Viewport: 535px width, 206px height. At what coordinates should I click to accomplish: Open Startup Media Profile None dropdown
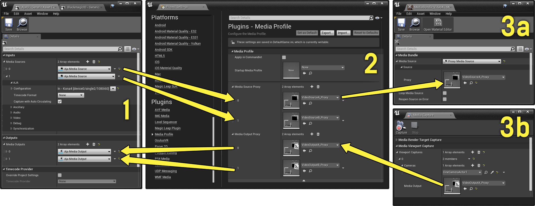click(x=323, y=68)
